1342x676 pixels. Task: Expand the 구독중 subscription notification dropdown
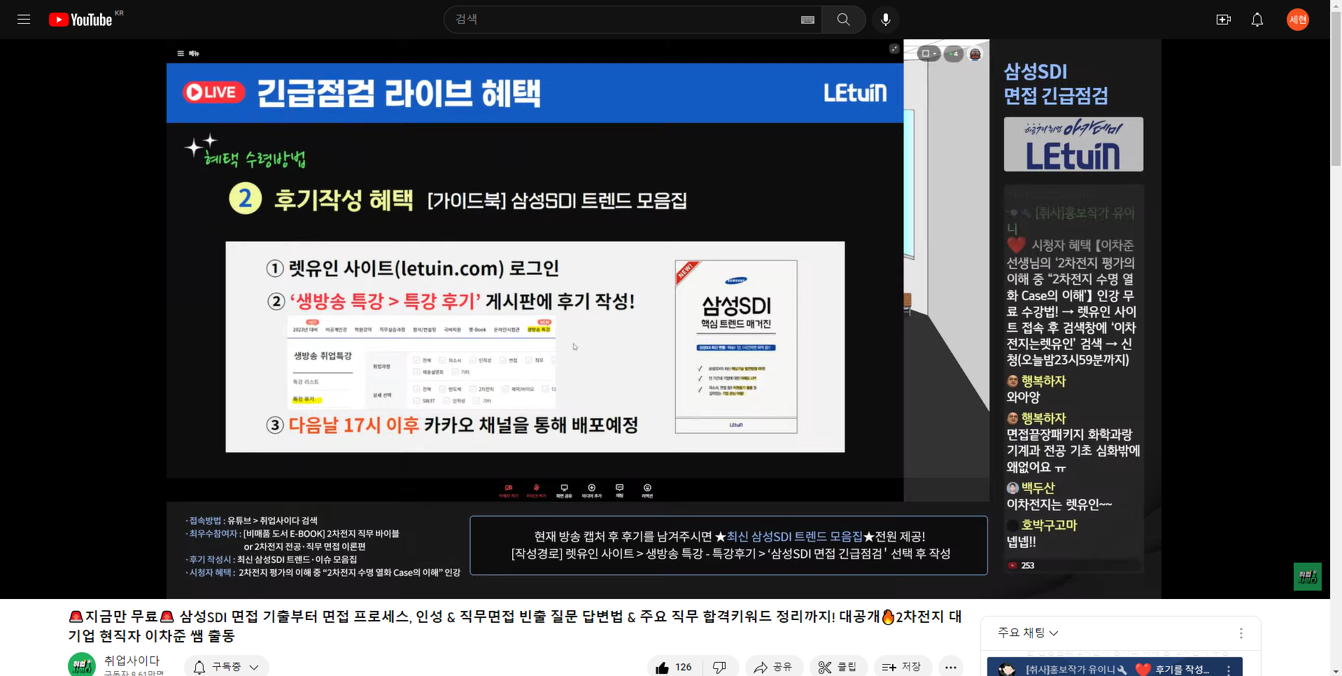point(226,667)
